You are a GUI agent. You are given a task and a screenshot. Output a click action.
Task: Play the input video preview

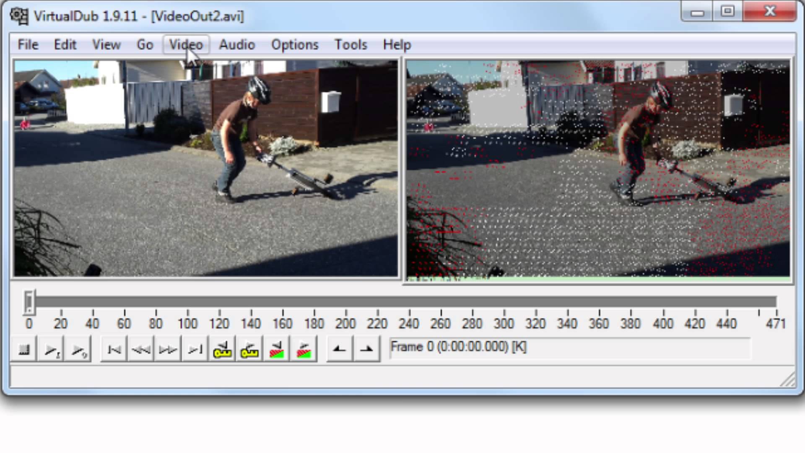click(x=51, y=349)
